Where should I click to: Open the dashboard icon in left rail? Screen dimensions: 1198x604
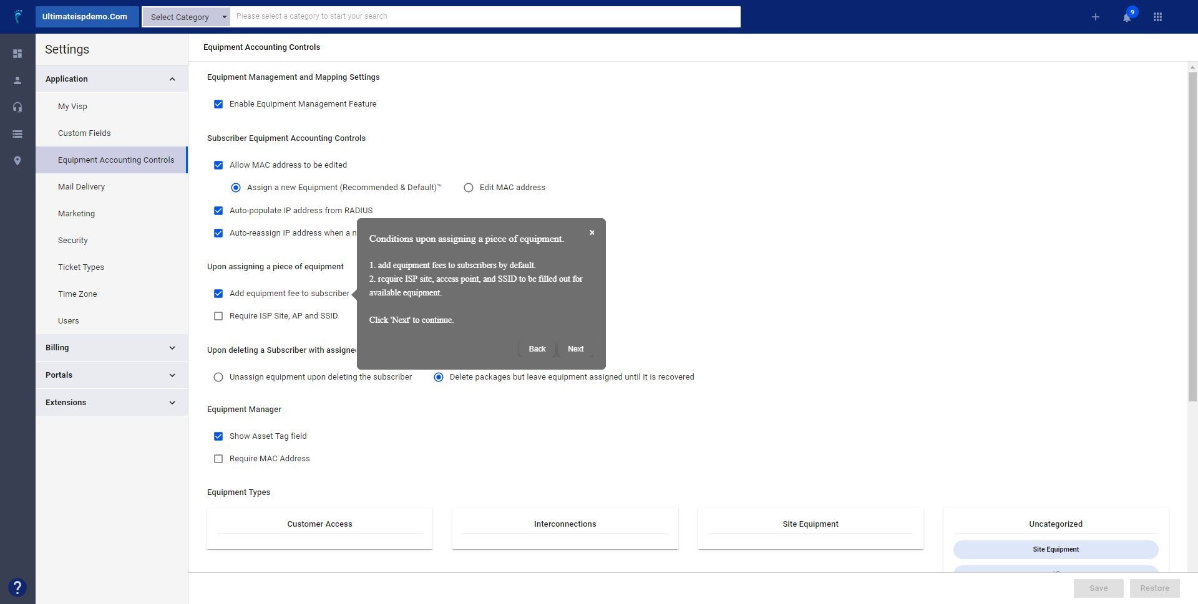coord(17,54)
